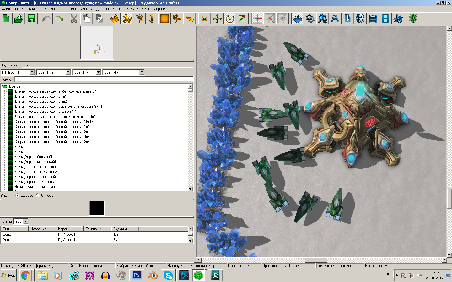Open the Import module arrow-down icon
Viewport: 452px width, 282px height.
(x=348, y=18)
